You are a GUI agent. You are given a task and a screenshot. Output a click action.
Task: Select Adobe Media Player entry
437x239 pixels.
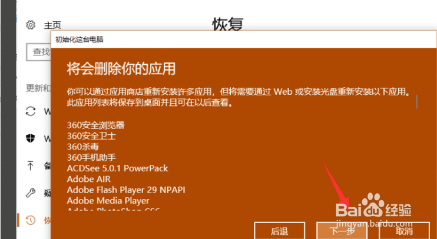[x=108, y=201]
